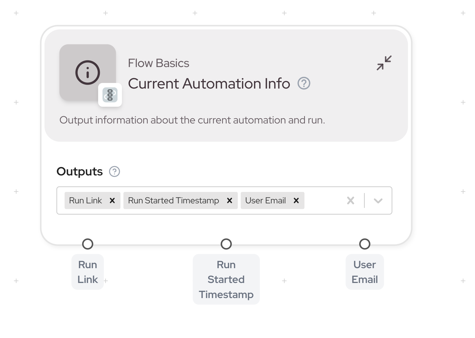This screenshot has width=475, height=338.
Task: Select the Run Started Timestamp port label
Action: (x=226, y=279)
